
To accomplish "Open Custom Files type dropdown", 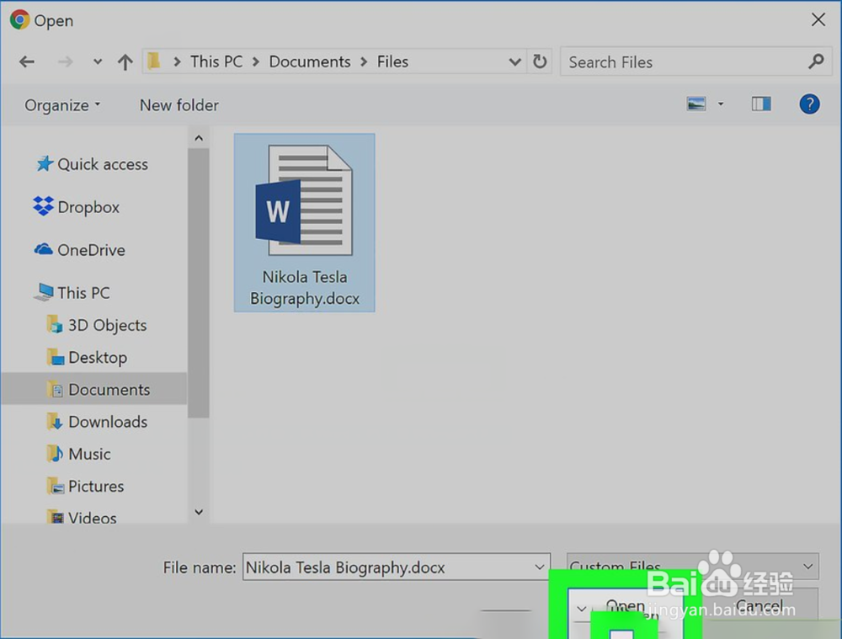I will pos(693,566).
